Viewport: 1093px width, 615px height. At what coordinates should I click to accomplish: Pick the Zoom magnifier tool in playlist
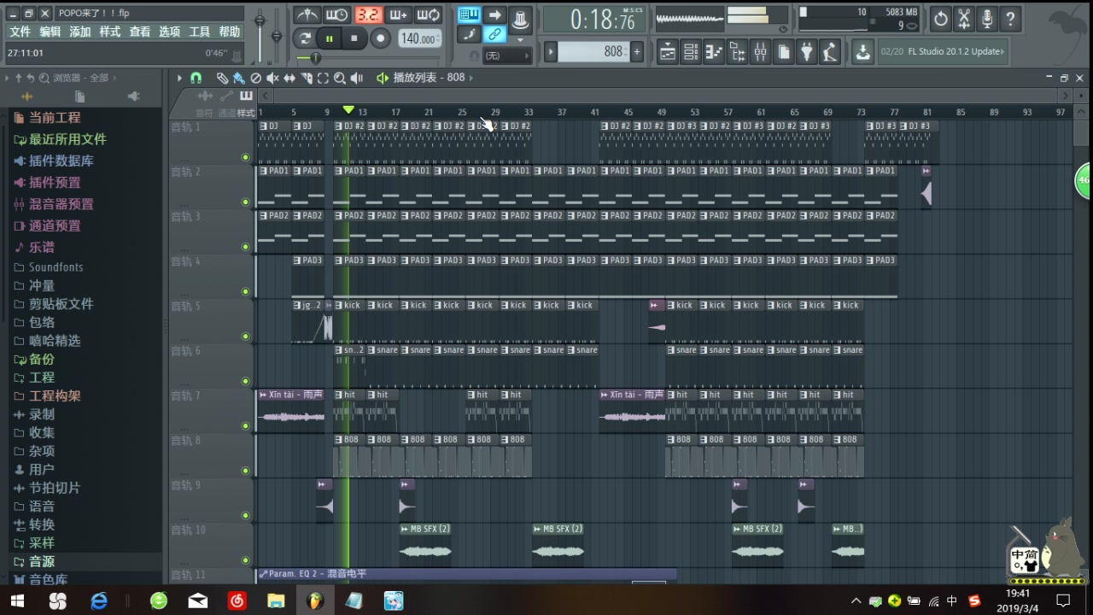[x=340, y=78]
